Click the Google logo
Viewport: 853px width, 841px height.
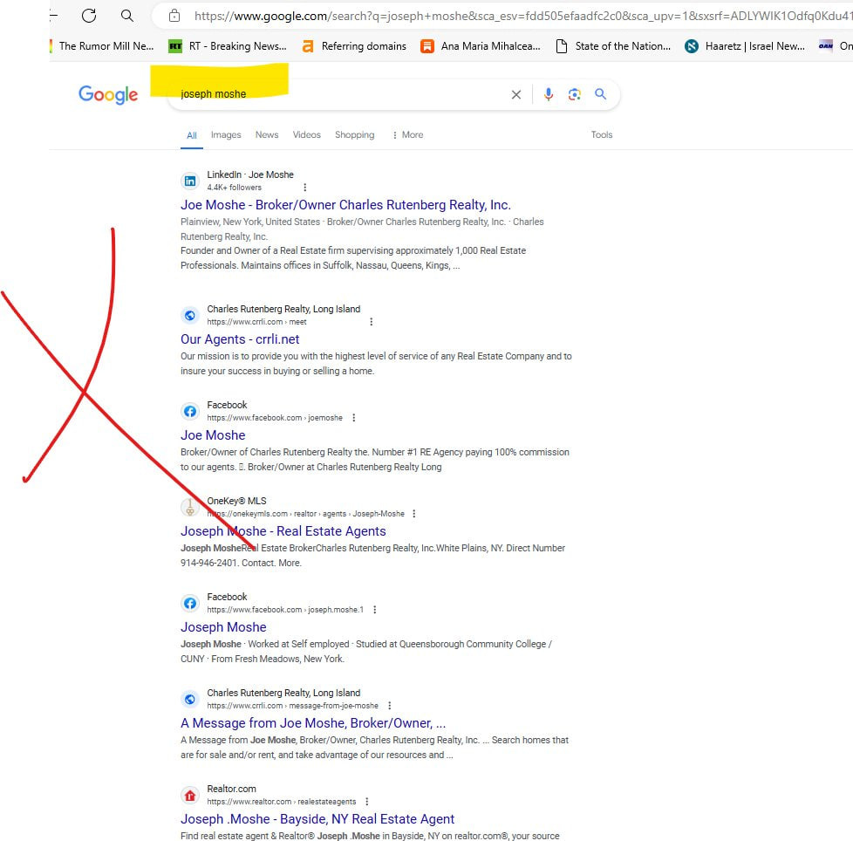click(108, 94)
